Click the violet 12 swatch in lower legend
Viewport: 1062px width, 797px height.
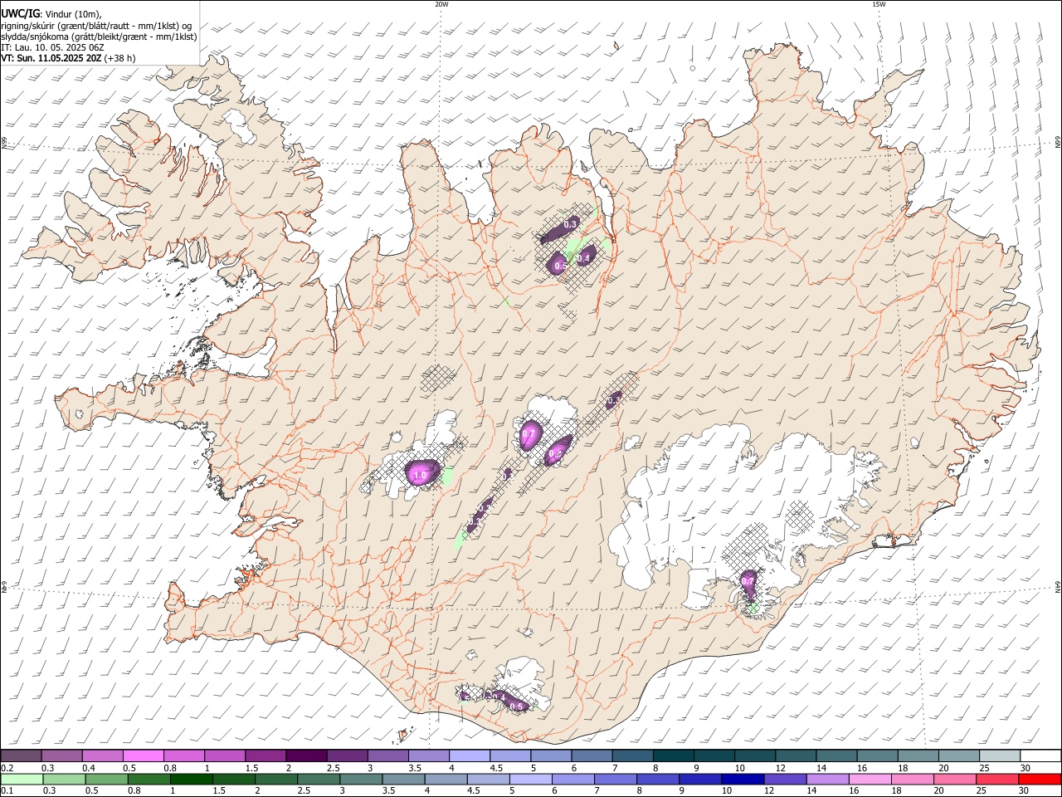[x=785, y=779]
